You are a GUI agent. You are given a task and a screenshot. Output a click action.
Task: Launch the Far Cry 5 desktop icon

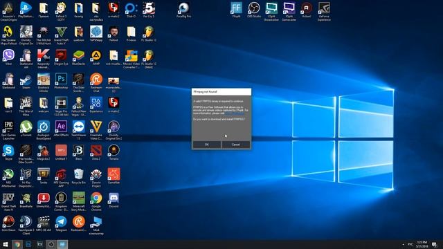[149, 10]
